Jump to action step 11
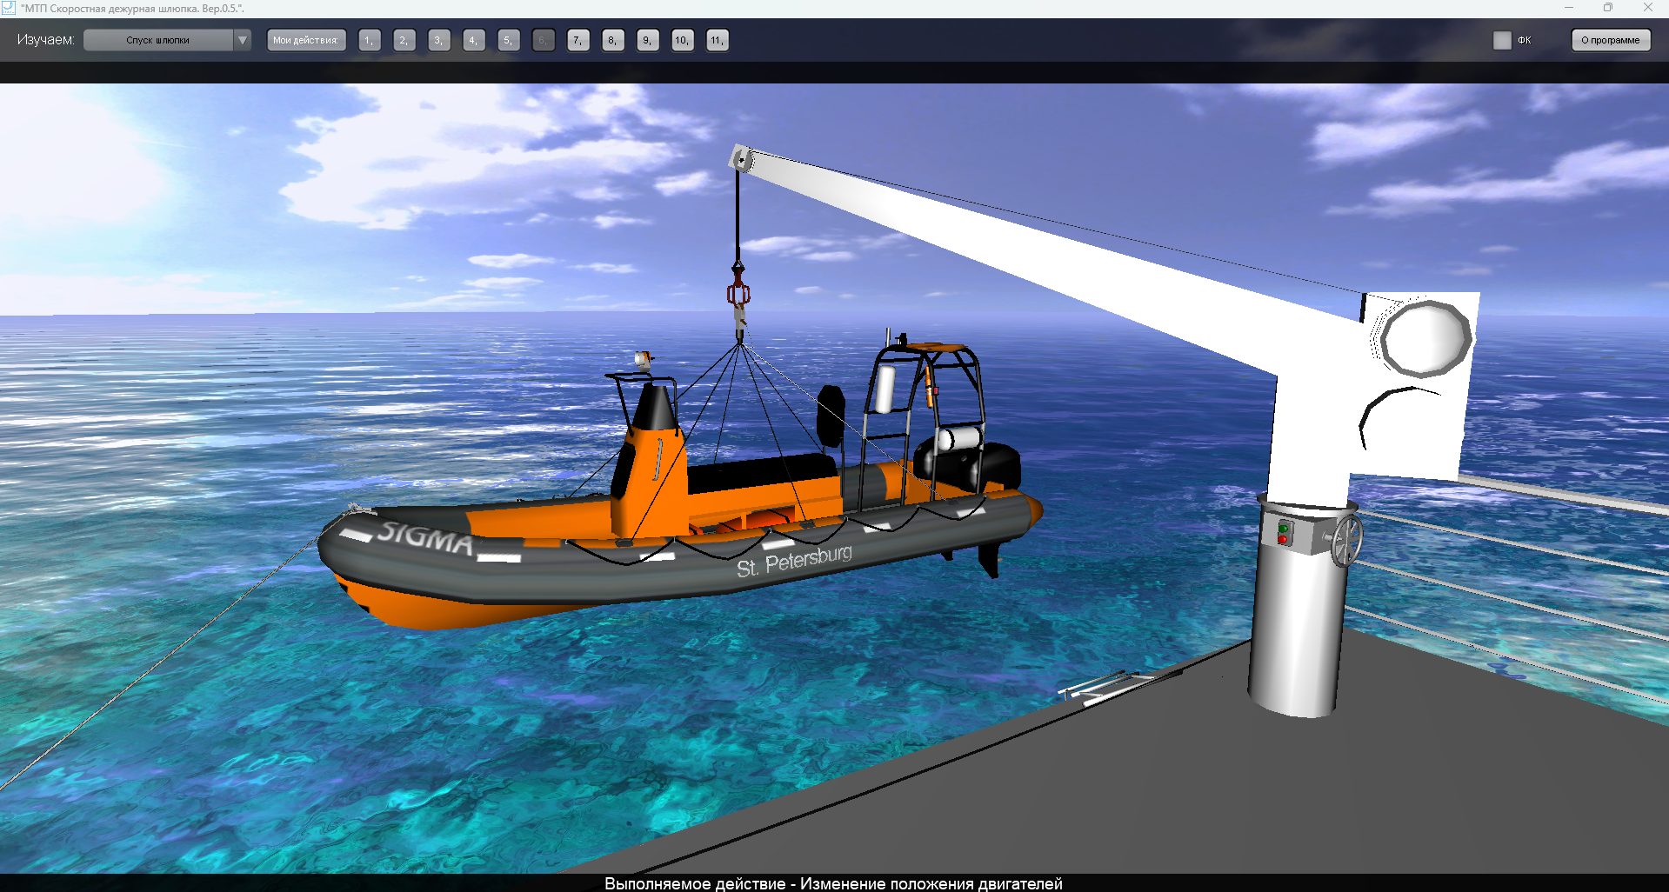 [717, 40]
